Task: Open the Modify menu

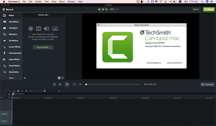Action: 38,2
